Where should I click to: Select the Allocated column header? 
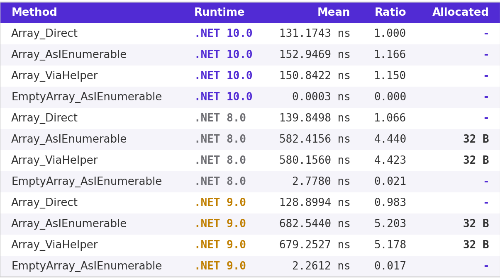point(460,12)
